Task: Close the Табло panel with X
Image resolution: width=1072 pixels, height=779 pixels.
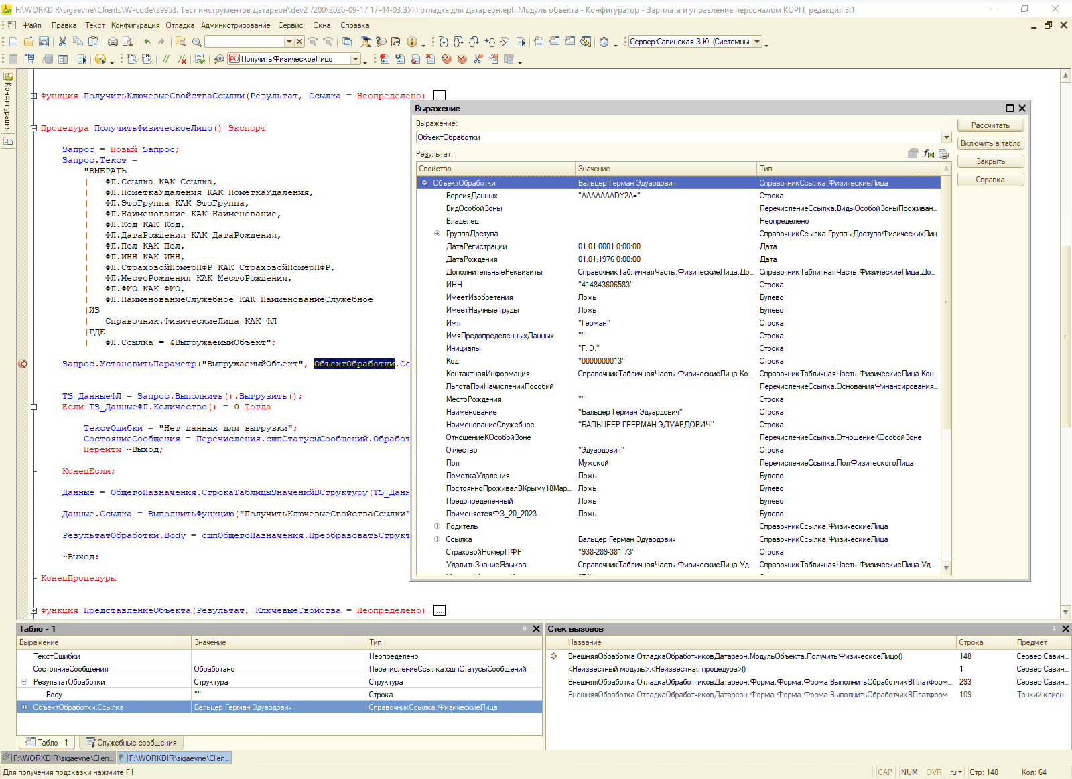Action: pyautogui.click(x=536, y=629)
